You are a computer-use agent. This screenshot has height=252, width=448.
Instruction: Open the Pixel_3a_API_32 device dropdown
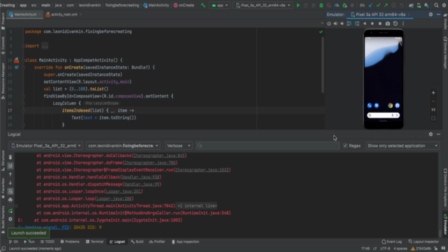pos(263,5)
